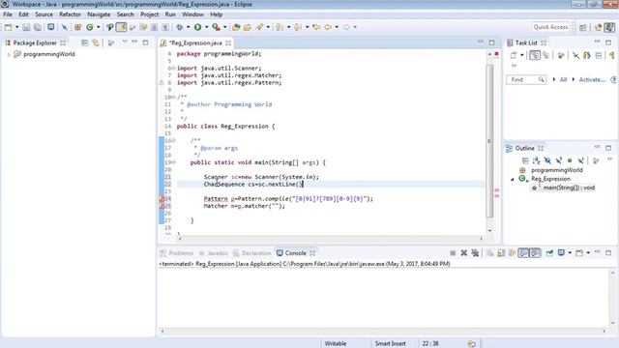
Task: Switch to the Problems tab
Action: point(177,253)
